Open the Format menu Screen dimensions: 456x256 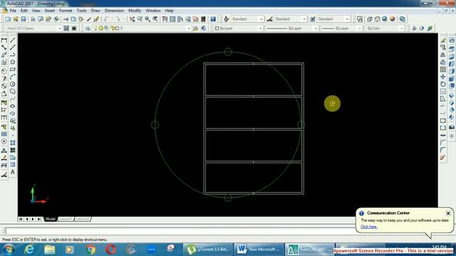coord(66,11)
